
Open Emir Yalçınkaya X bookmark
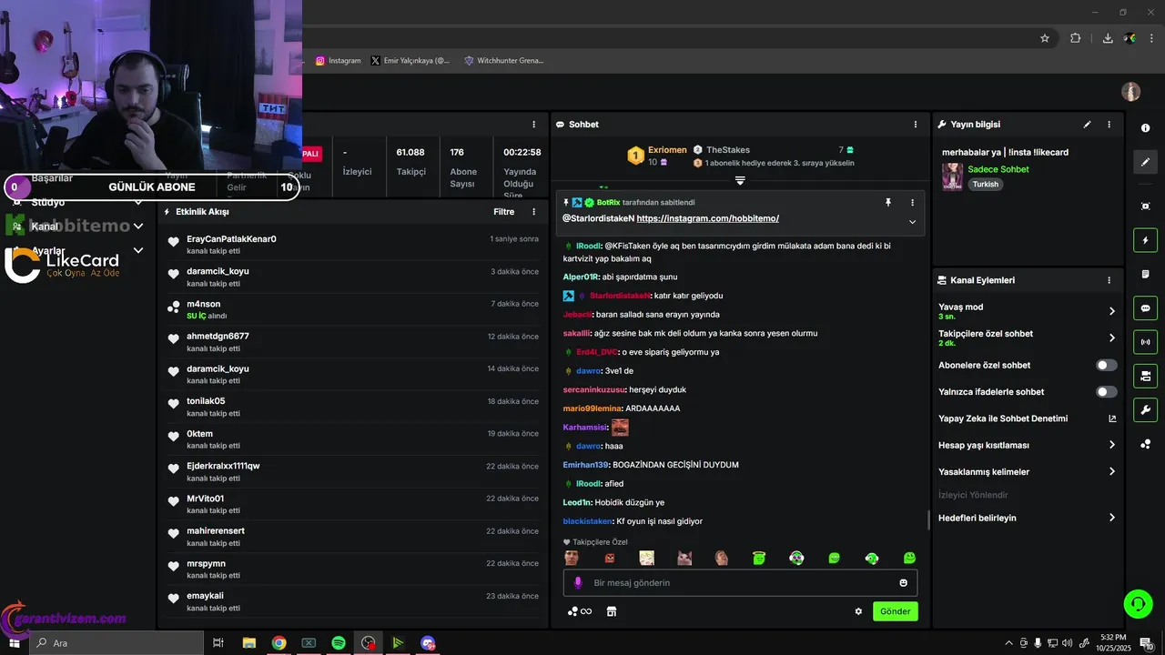[x=410, y=61]
